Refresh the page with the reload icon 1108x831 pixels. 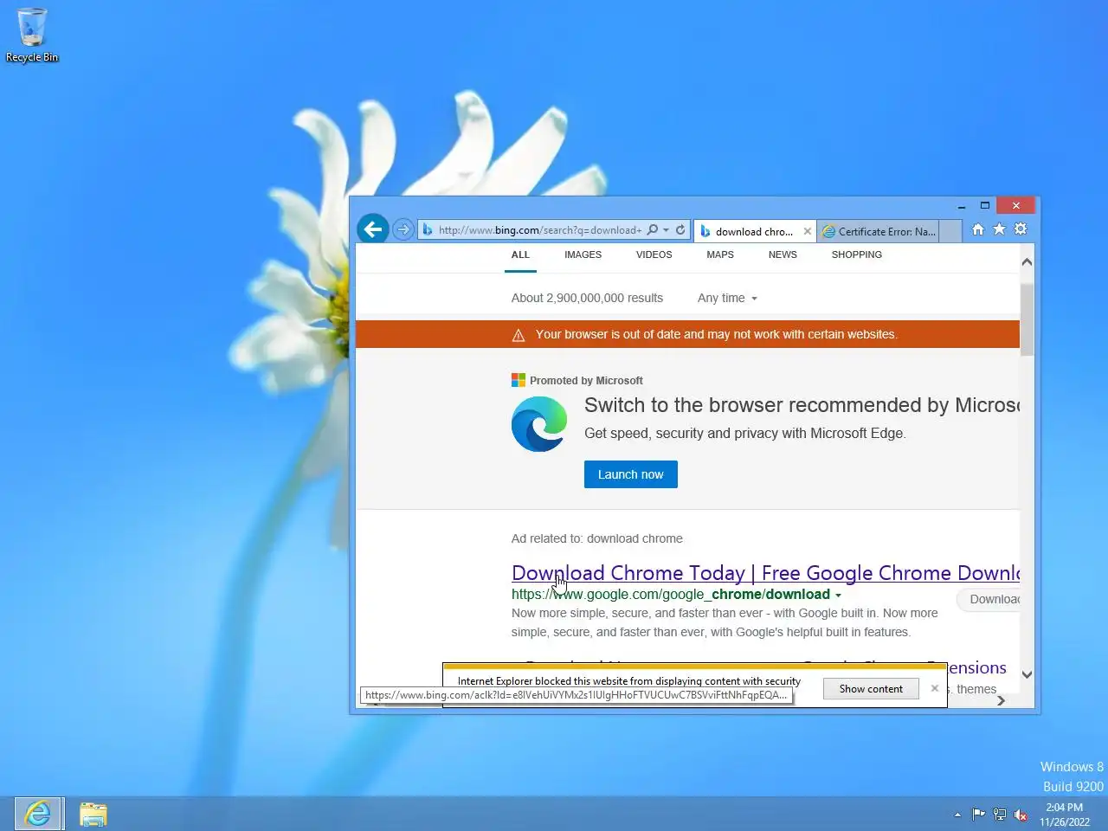click(x=680, y=230)
